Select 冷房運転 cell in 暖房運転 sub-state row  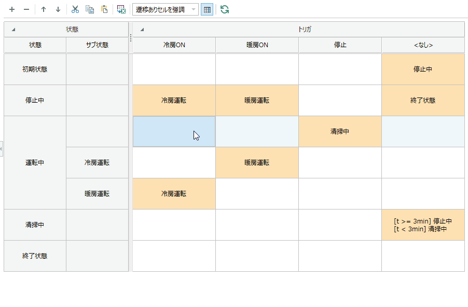coord(174,193)
